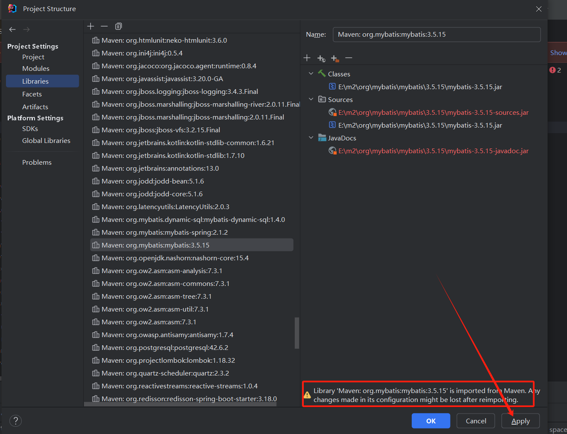Go forward with the right arrow
This screenshot has height=434, width=567.
[26, 29]
